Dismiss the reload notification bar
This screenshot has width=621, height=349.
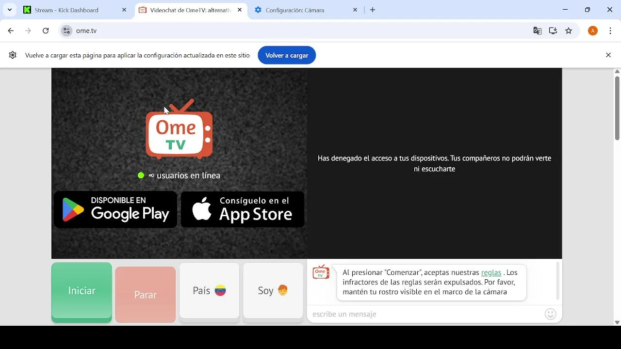click(x=608, y=55)
